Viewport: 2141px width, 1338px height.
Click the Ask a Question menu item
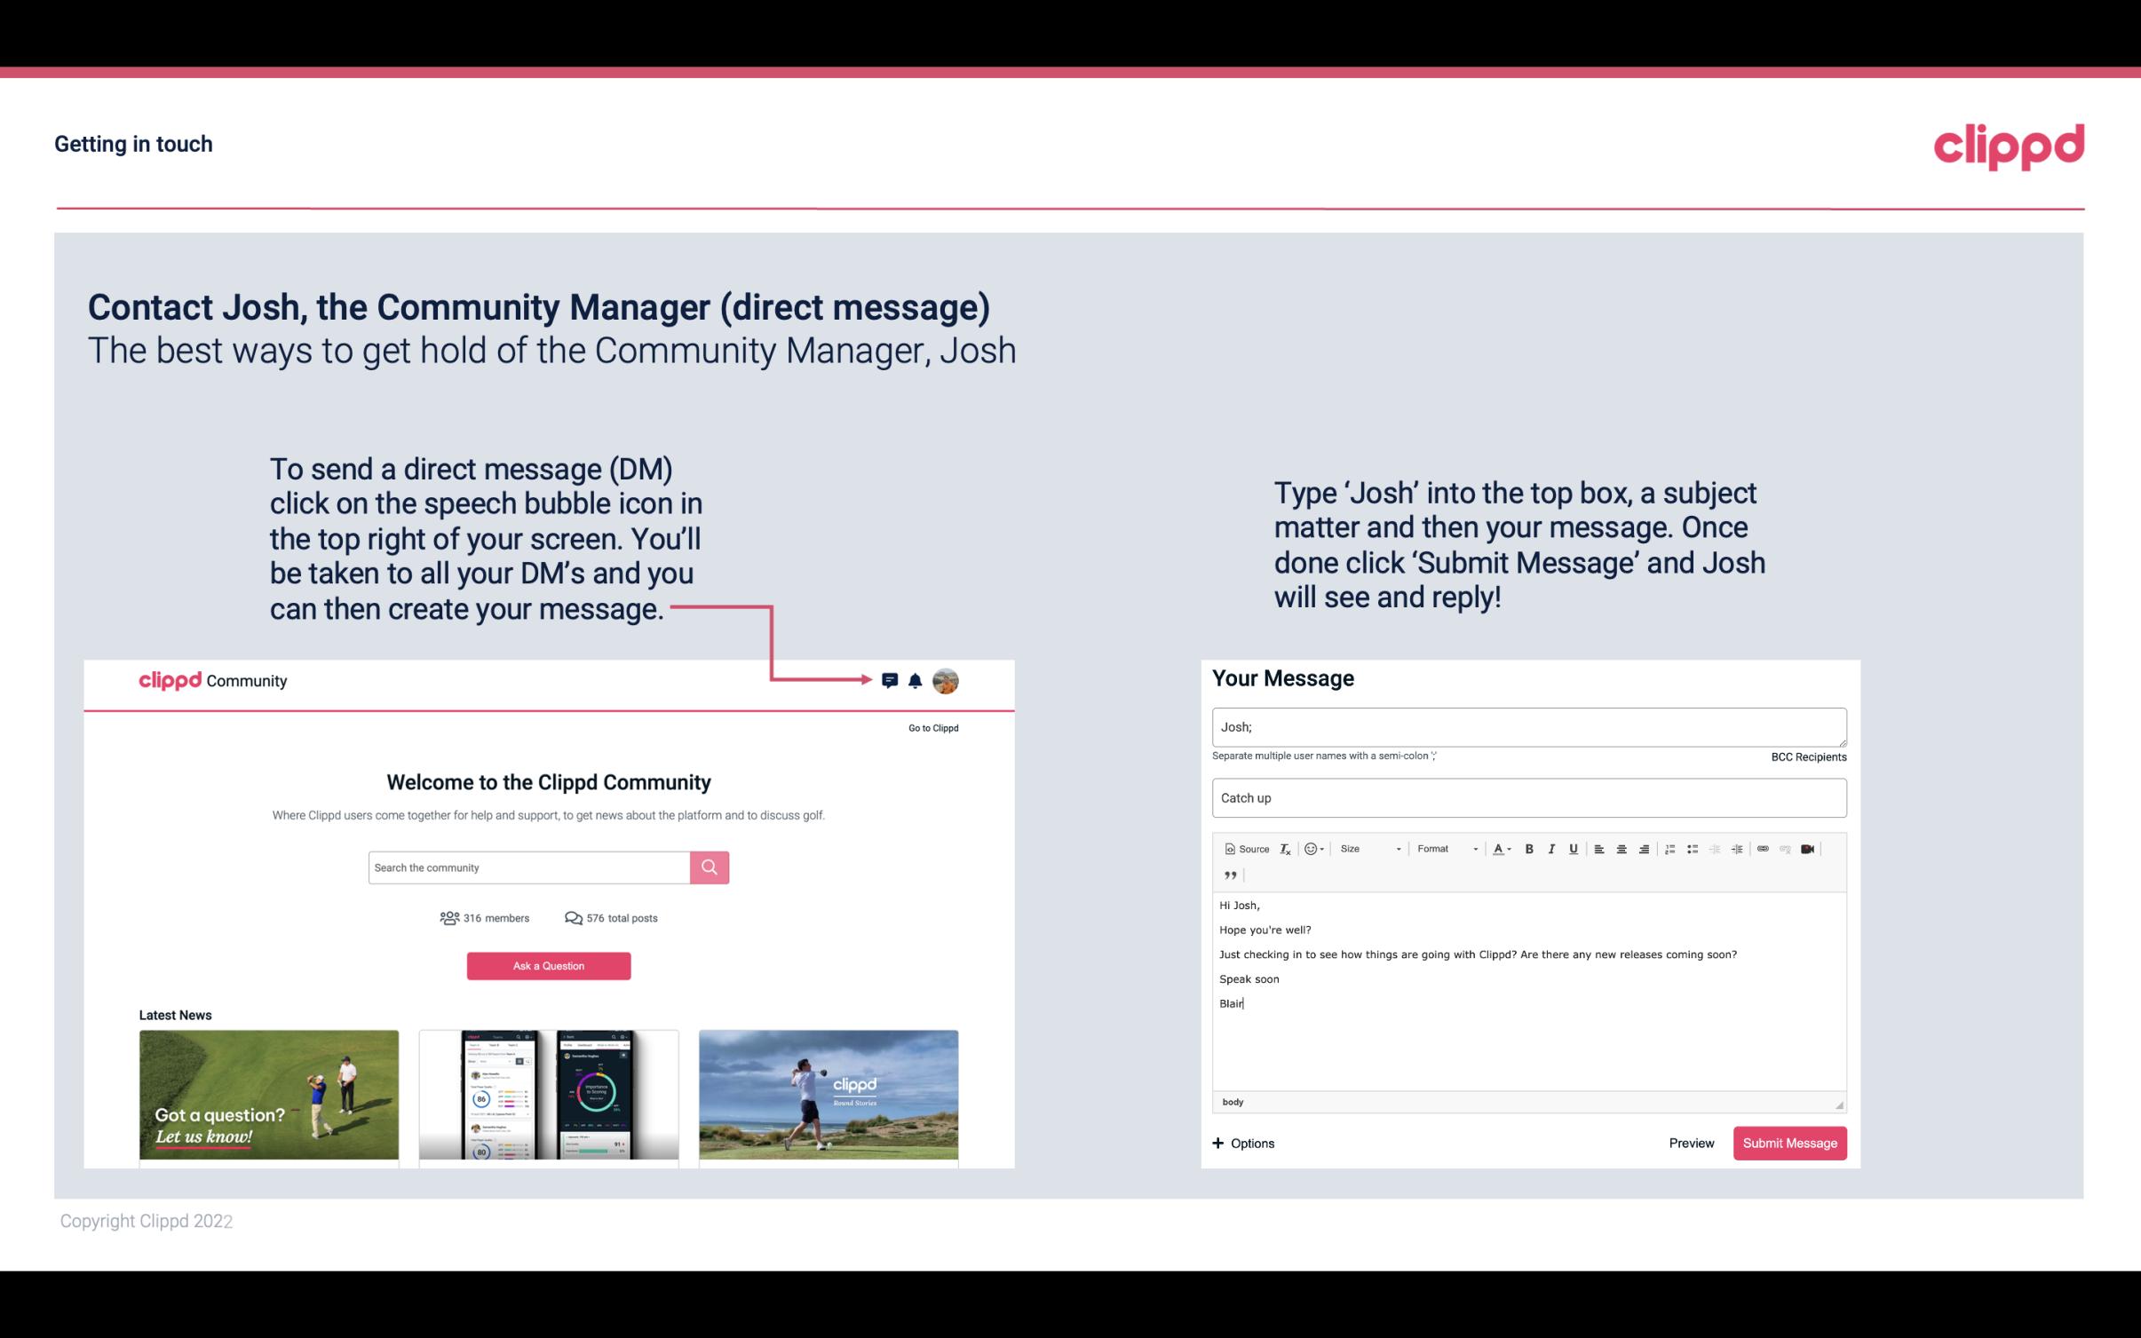pos(547,965)
